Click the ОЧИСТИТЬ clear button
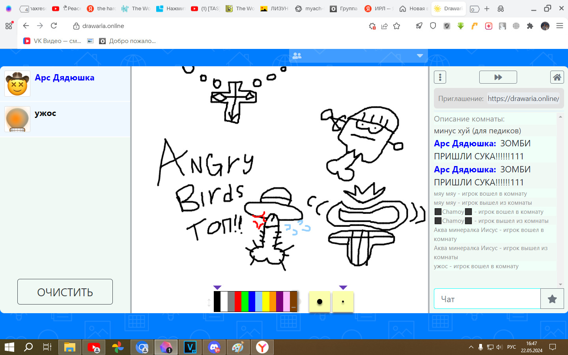 coord(65,292)
